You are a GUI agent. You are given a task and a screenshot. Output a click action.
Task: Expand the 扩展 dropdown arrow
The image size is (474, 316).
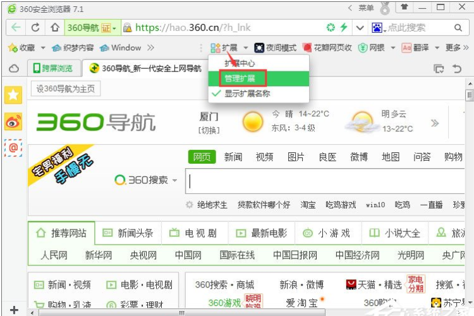[246, 48]
